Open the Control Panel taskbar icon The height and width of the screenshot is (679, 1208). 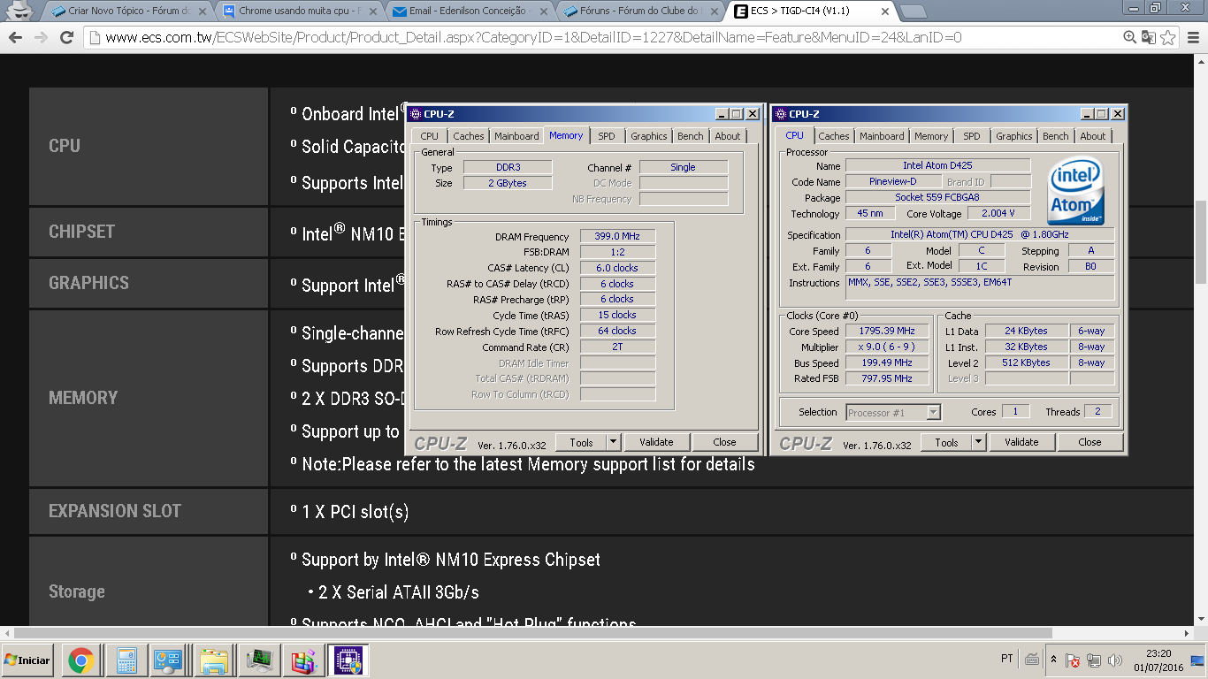click(x=168, y=660)
